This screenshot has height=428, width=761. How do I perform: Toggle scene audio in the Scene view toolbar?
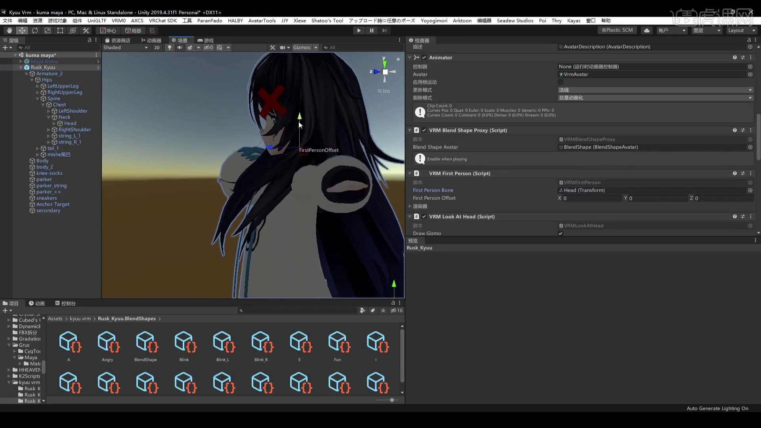pos(180,47)
